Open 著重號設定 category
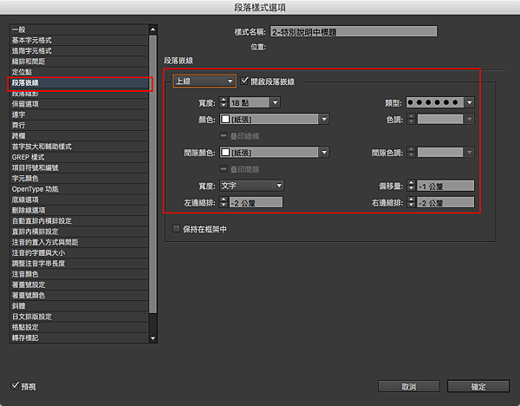 pyautogui.click(x=79, y=285)
